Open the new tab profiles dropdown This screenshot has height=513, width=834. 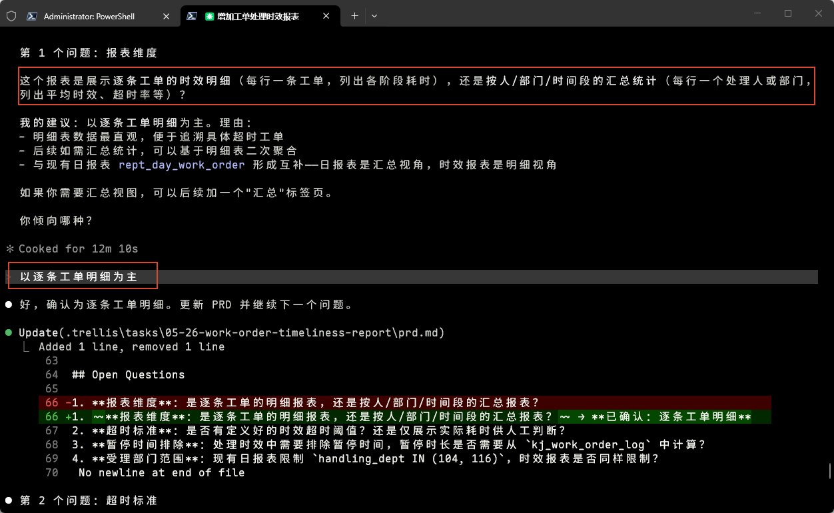coord(374,16)
